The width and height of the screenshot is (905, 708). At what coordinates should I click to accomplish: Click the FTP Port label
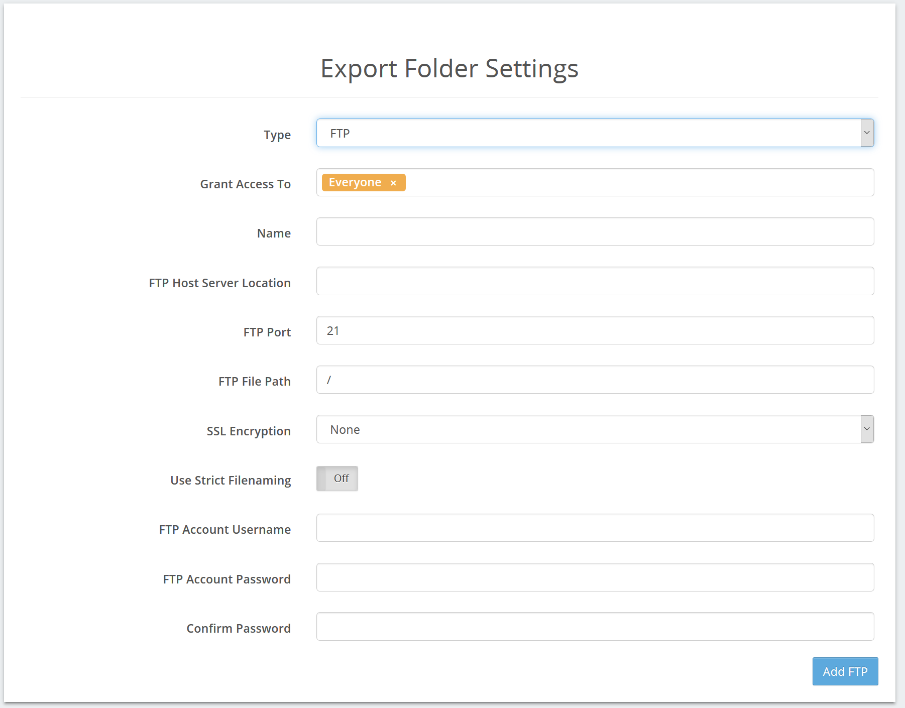tap(267, 332)
